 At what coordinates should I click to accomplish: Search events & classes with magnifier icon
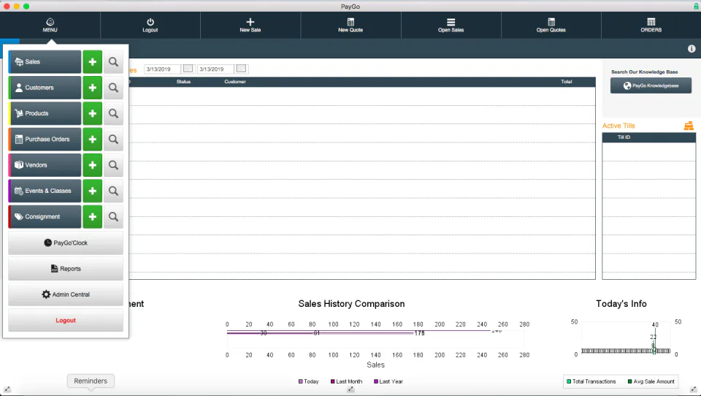point(114,191)
